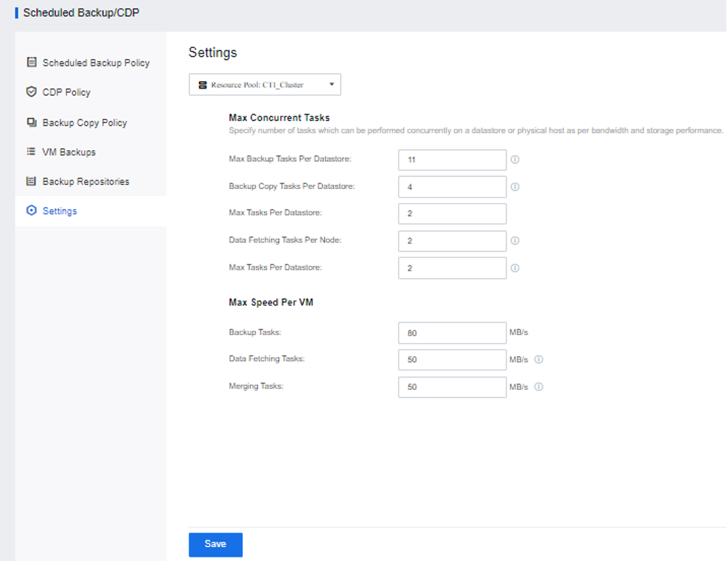Go to CDP Policy section
The width and height of the screenshot is (727, 561).
pyautogui.click(x=66, y=92)
